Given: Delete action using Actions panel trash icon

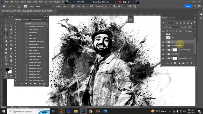Looking at the screenshot, I should [x=44, y=84].
